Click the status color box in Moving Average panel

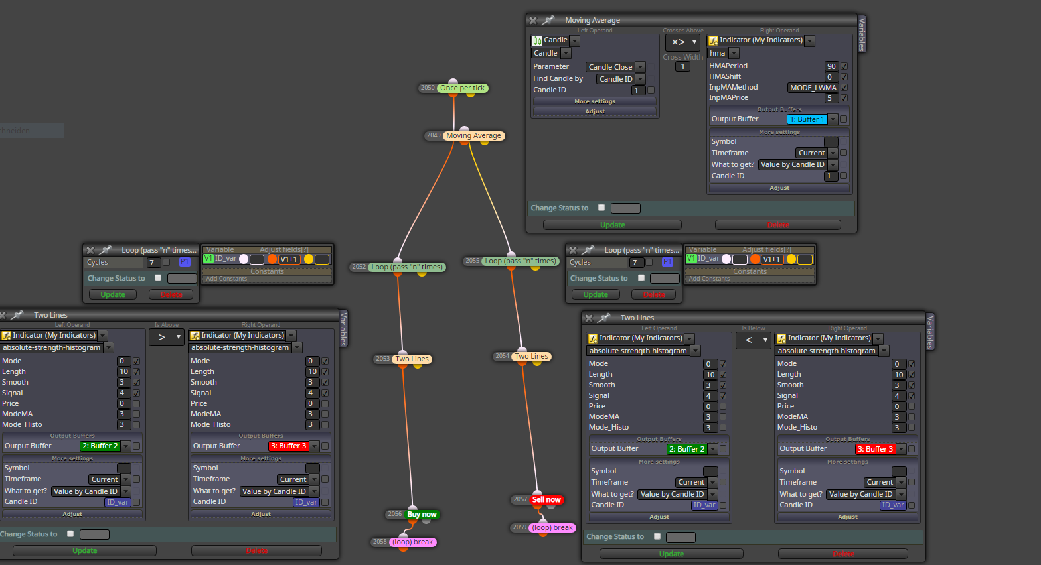(625, 208)
